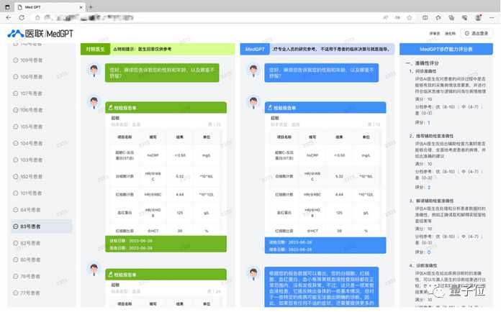501x312 pixels.
Task: Click the 医联 MedGPT logo
Action: (40, 33)
